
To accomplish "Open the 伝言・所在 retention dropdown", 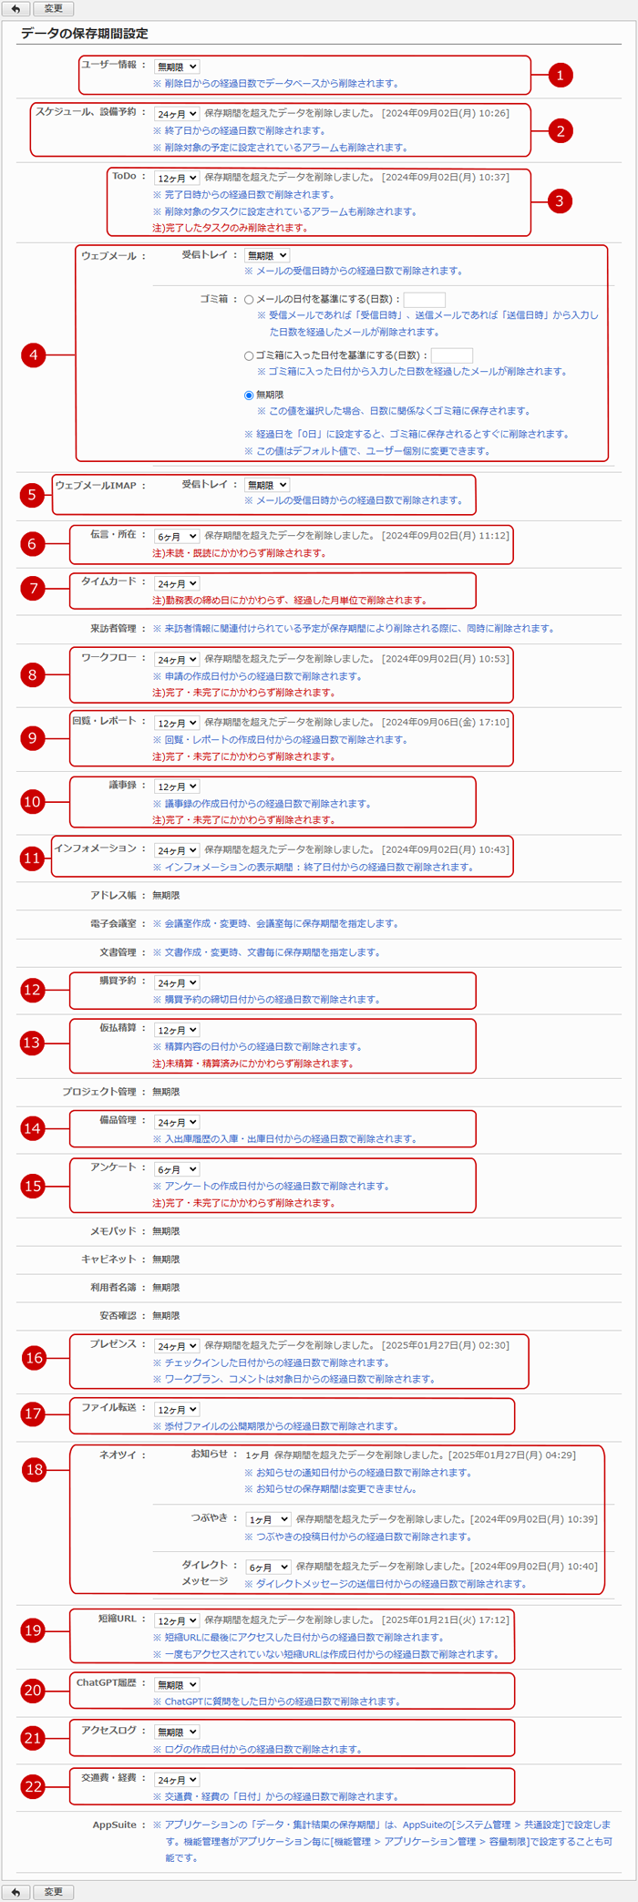I will tap(177, 537).
